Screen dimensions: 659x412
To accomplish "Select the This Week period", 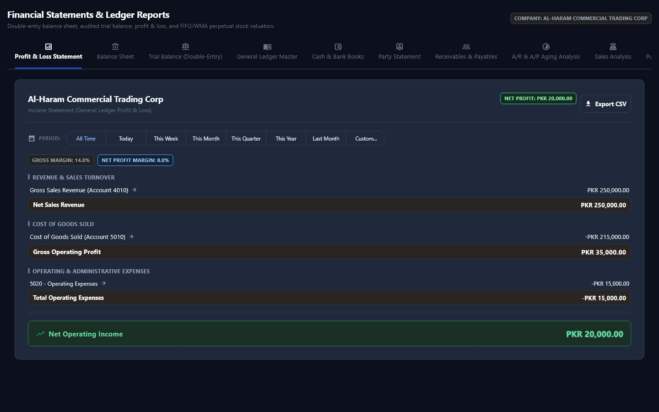I will (x=166, y=138).
